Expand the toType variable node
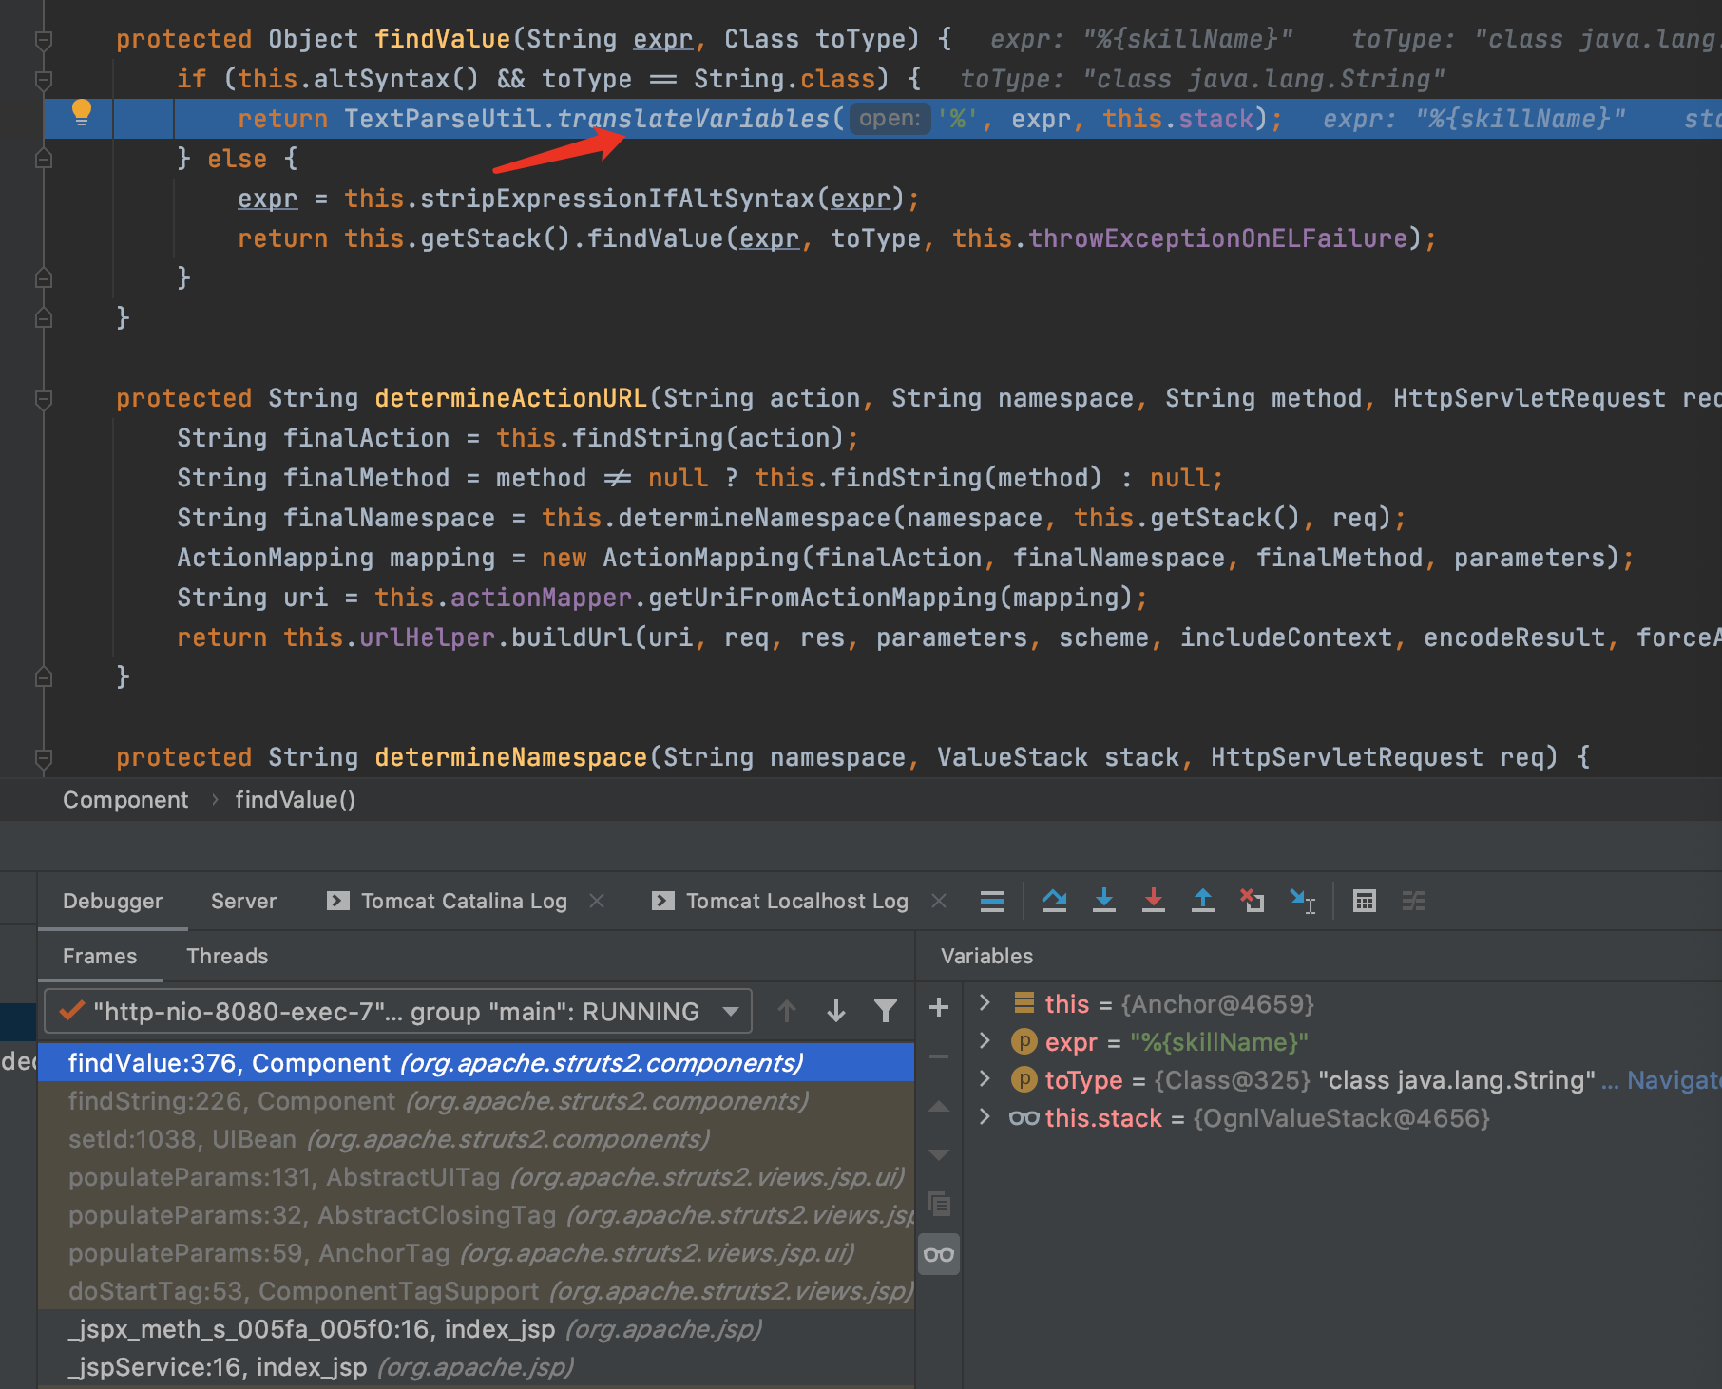 [x=985, y=1079]
